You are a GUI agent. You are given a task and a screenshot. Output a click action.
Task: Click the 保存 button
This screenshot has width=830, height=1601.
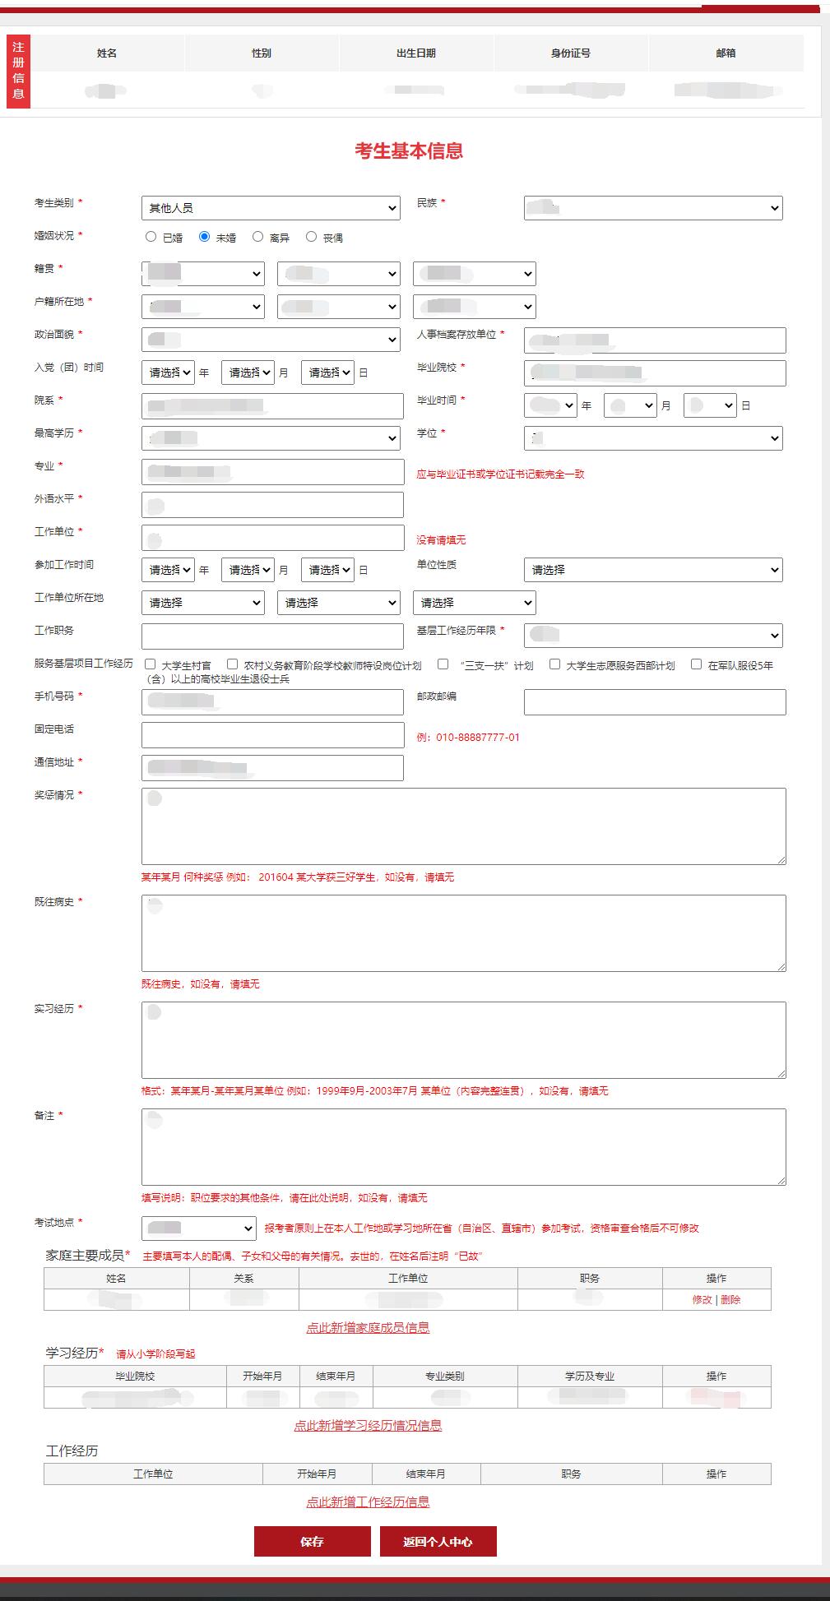tap(313, 1542)
